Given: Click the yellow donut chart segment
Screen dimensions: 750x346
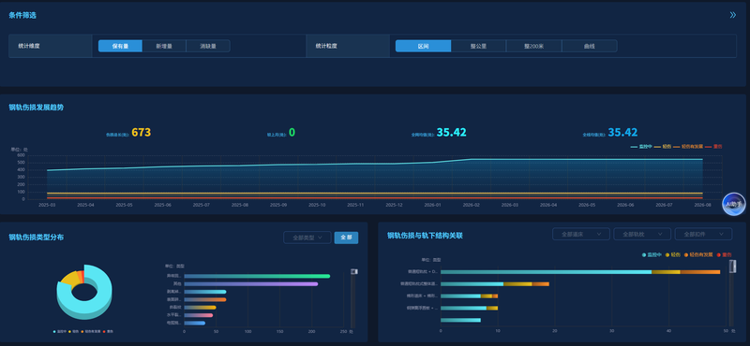Looking at the screenshot, I should click(68, 278).
